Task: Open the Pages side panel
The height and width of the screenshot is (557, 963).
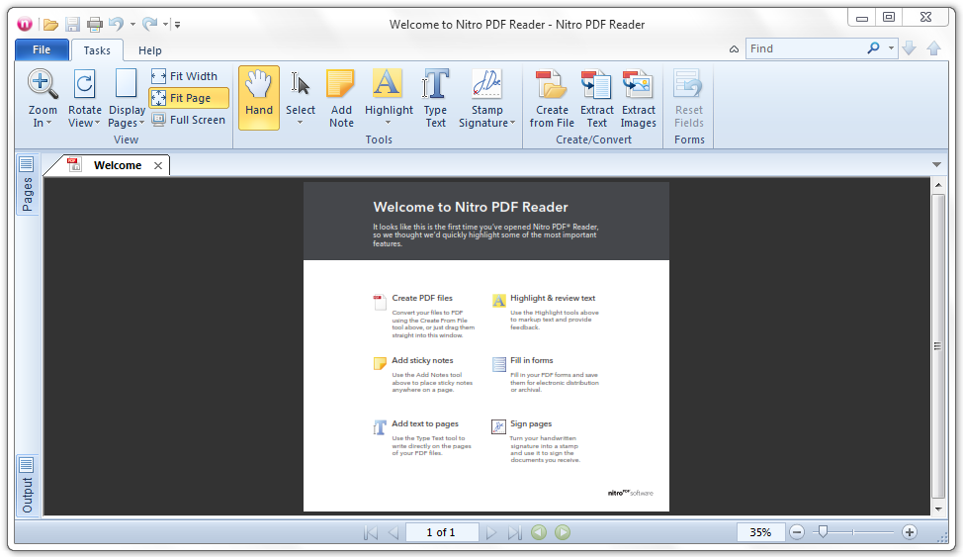Action: pyautogui.click(x=27, y=184)
